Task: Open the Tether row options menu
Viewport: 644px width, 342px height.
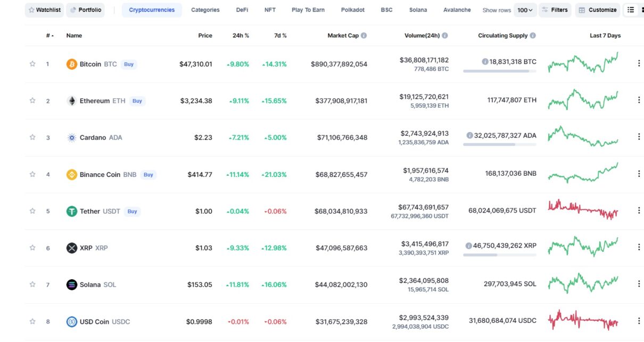Action: [x=639, y=210]
